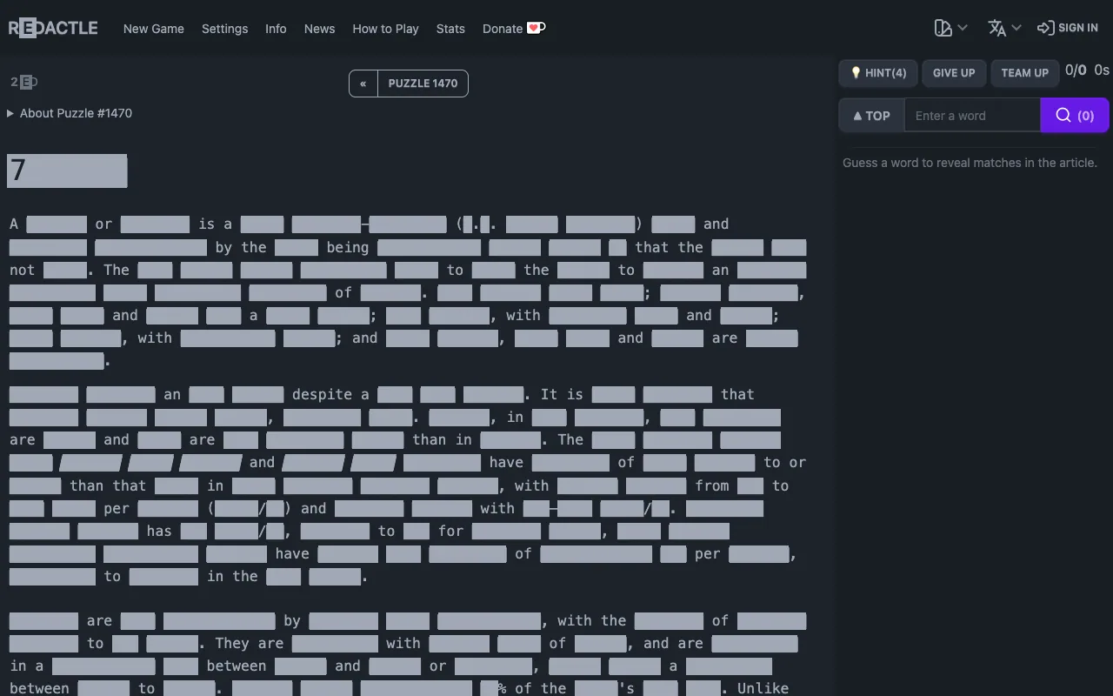This screenshot has width=1113, height=696.
Task: Click the Donate link with heart cup
Action: pos(514,29)
